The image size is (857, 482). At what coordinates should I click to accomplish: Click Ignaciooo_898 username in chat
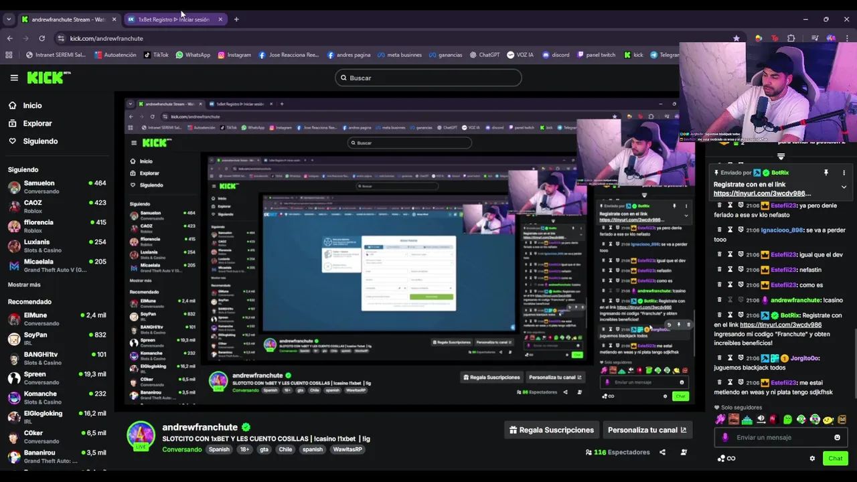tap(782, 230)
